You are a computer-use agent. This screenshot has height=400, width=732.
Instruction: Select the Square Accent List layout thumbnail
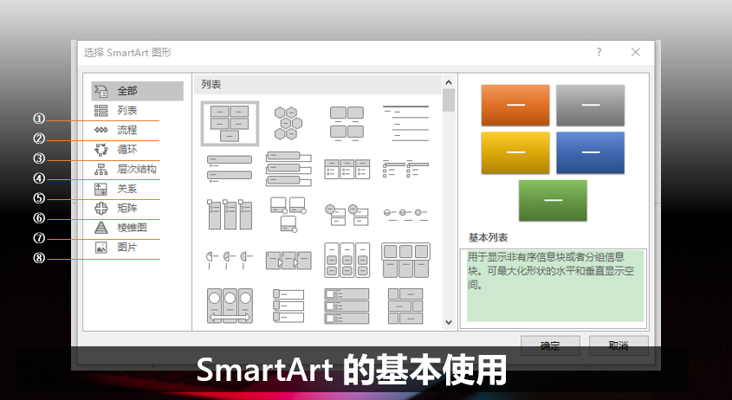click(x=405, y=169)
